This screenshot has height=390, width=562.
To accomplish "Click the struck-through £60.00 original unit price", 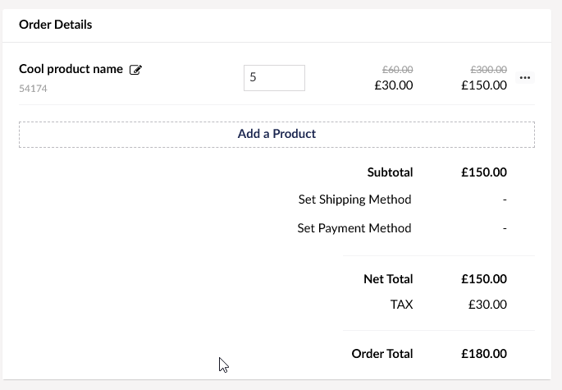I will 397,69.
